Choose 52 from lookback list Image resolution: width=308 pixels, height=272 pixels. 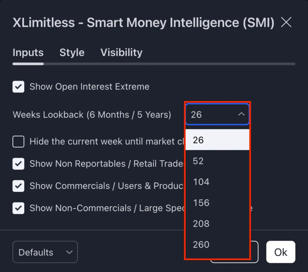tap(217, 161)
